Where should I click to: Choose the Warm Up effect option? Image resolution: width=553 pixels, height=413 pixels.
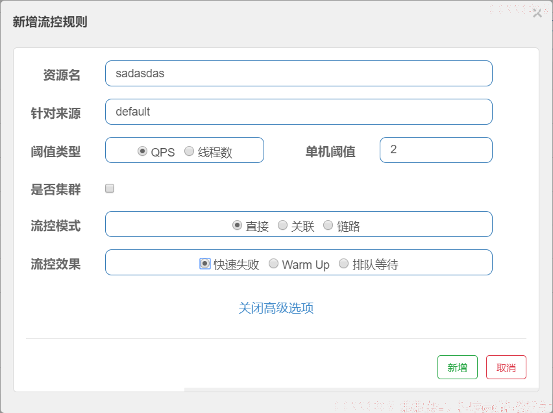point(273,264)
